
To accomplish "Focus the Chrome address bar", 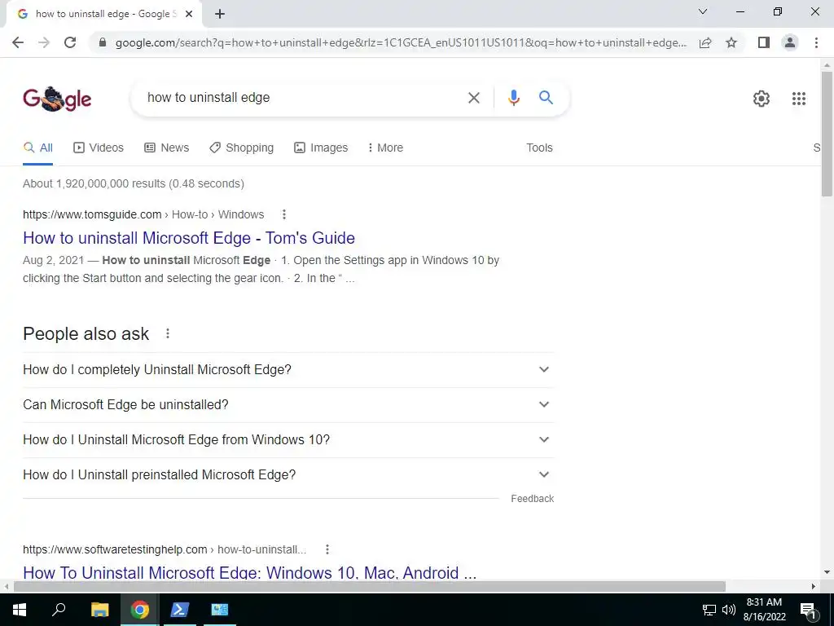I will point(401,42).
